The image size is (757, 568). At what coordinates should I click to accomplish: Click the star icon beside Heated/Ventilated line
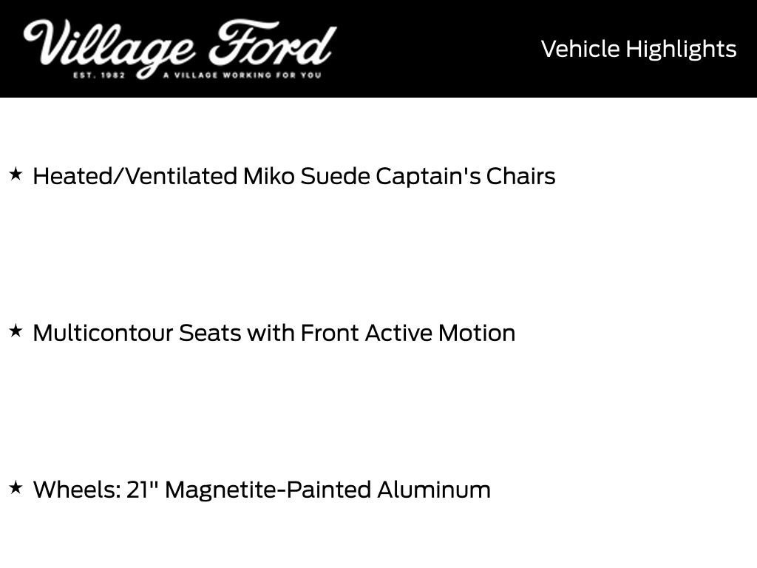pyautogui.click(x=16, y=174)
